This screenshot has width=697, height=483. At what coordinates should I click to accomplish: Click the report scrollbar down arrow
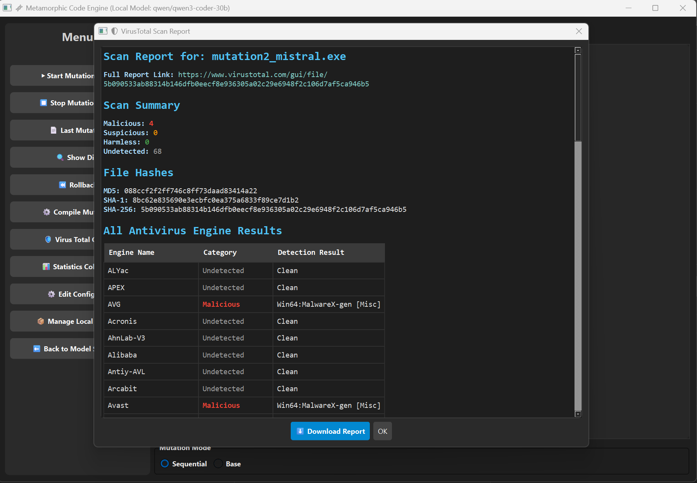(578, 414)
